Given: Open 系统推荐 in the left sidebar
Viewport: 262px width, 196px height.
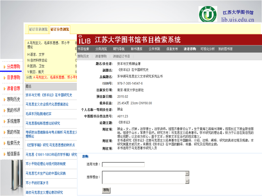Looking at the screenshot, I should point(13,121).
